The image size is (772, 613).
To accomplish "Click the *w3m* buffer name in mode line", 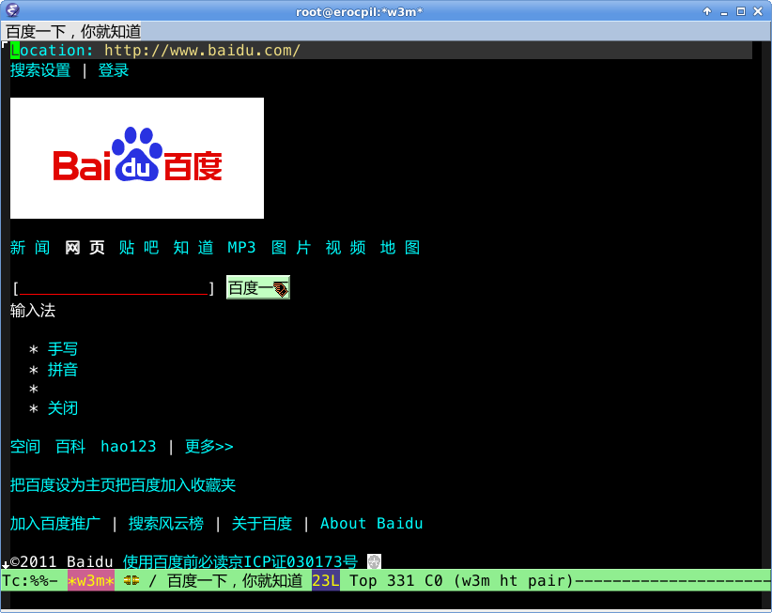I will tap(91, 581).
